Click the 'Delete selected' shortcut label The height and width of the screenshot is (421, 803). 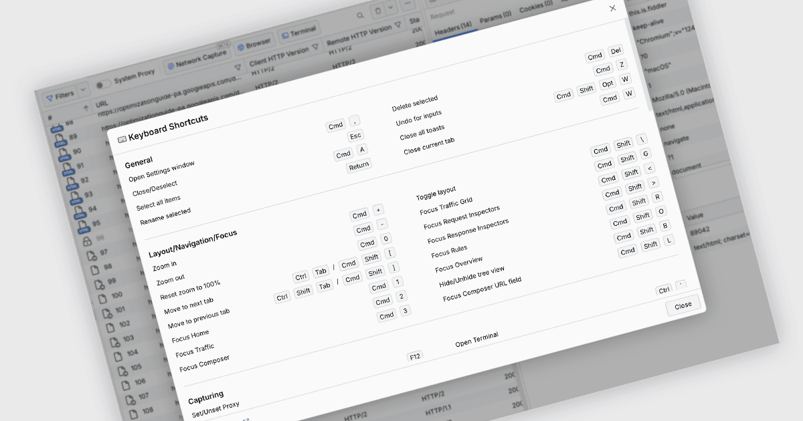click(x=415, y=104)
